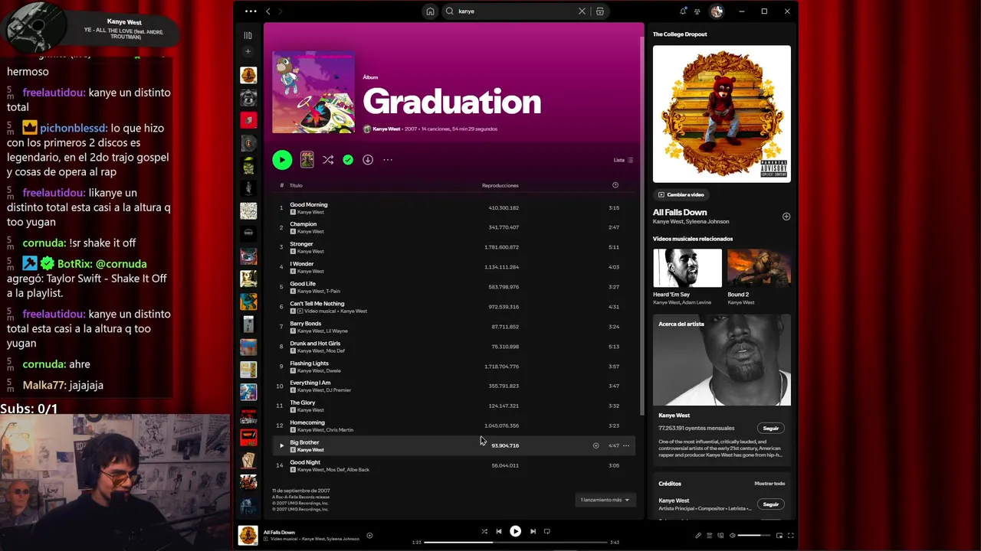
Task: Clear the kanye search query
Action: pos(582,11)
